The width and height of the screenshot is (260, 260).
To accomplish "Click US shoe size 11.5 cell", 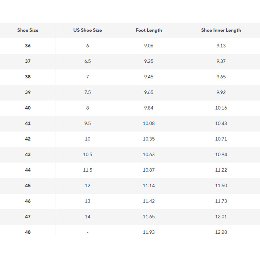I will point(87,170).
